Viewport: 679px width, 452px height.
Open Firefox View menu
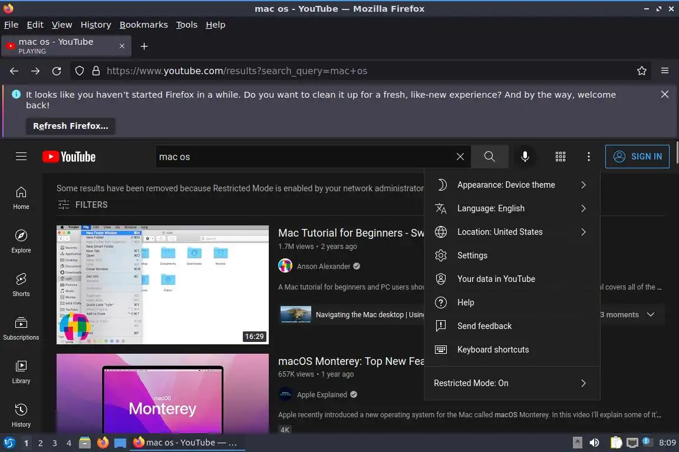pyautogui.click(x=62, y=25)
